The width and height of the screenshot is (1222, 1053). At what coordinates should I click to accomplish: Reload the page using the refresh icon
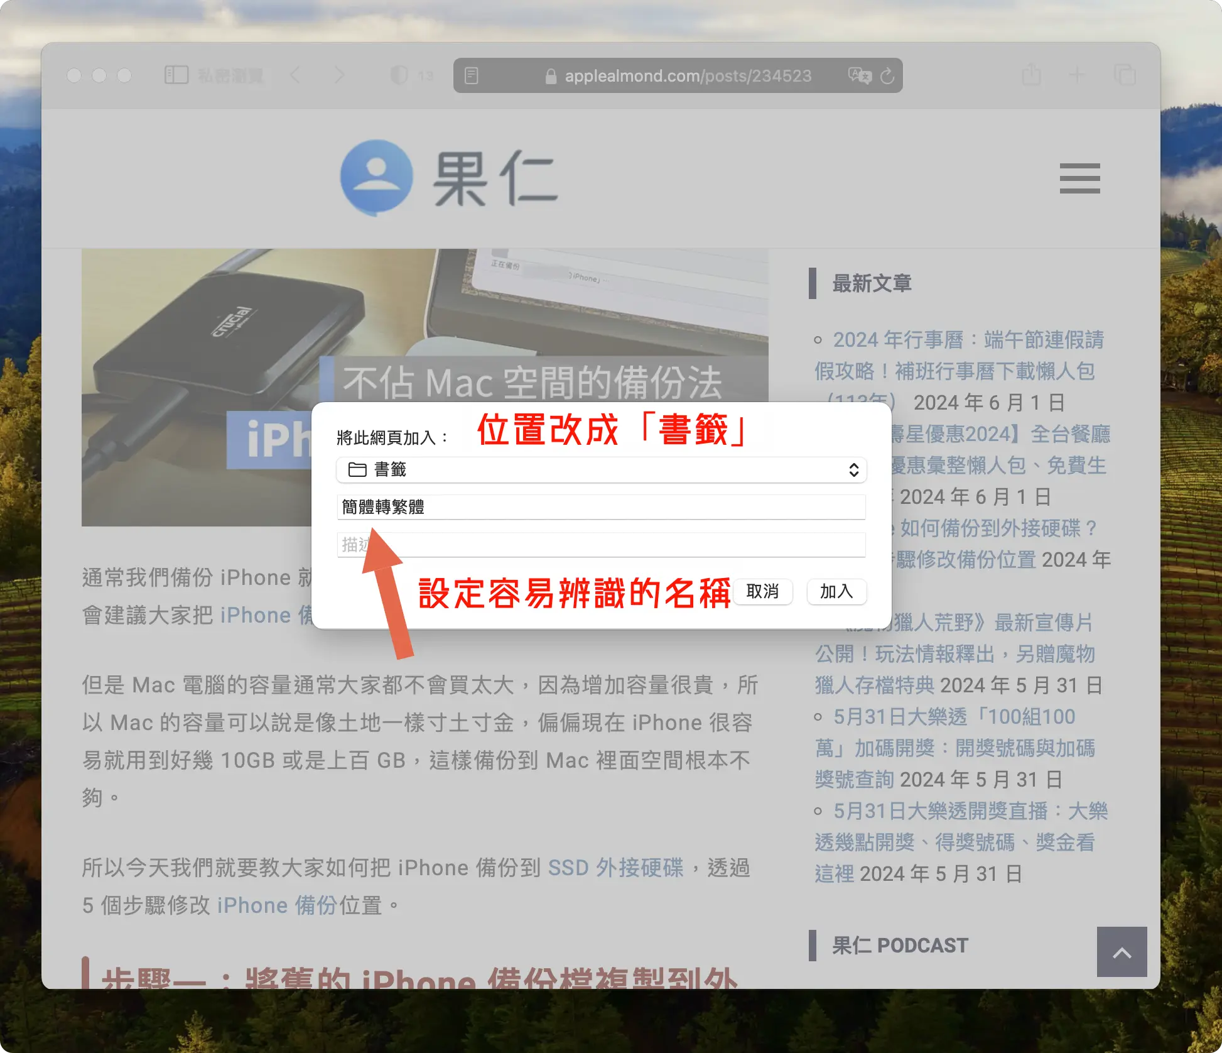(887, 76)
